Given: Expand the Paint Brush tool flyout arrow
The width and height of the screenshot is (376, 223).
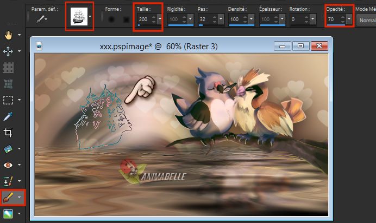Looking at the screenshot, I should coord(19,197).
